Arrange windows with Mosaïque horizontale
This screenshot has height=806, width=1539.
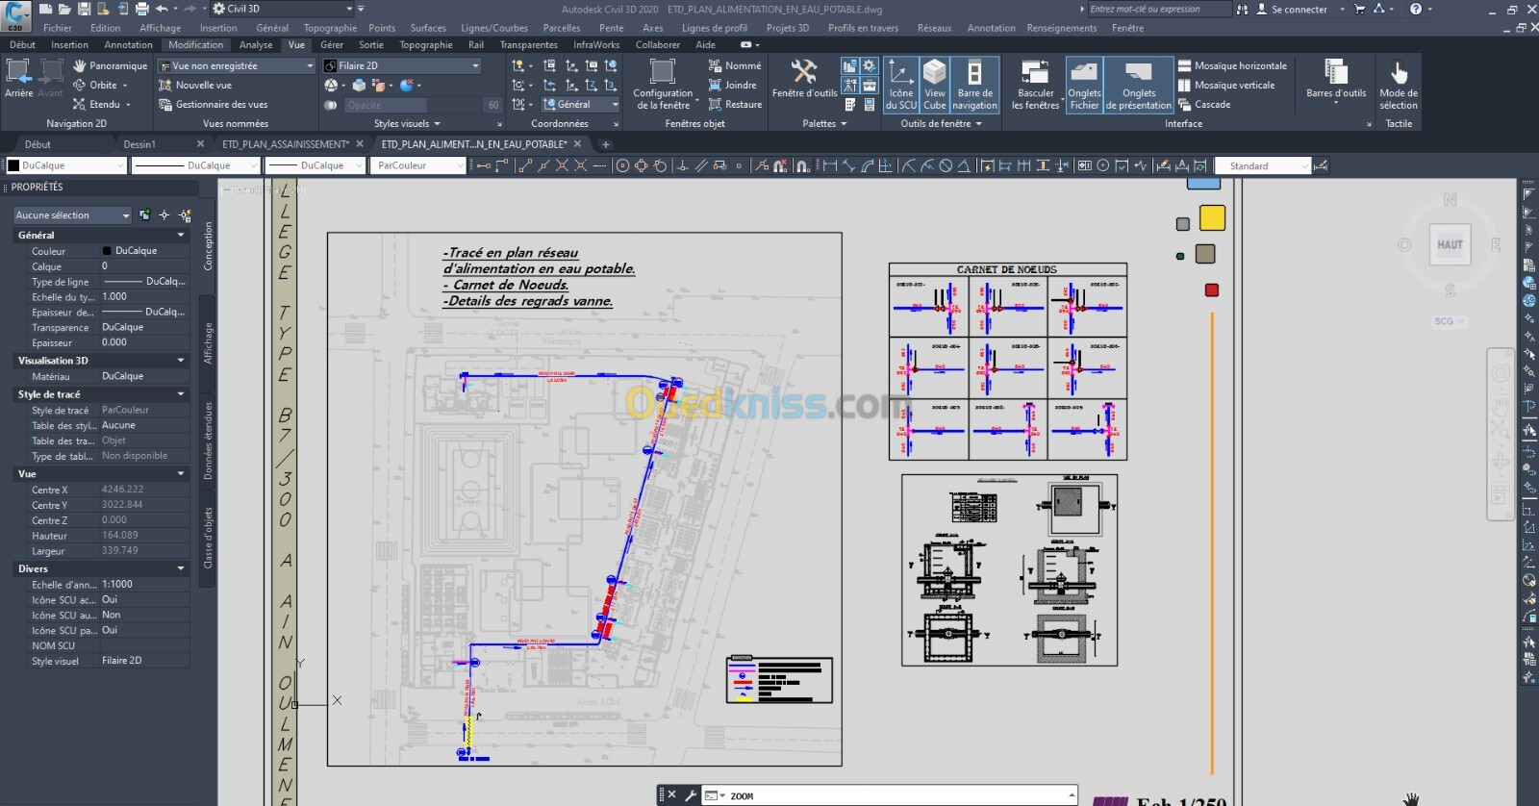pos(1232,65)
